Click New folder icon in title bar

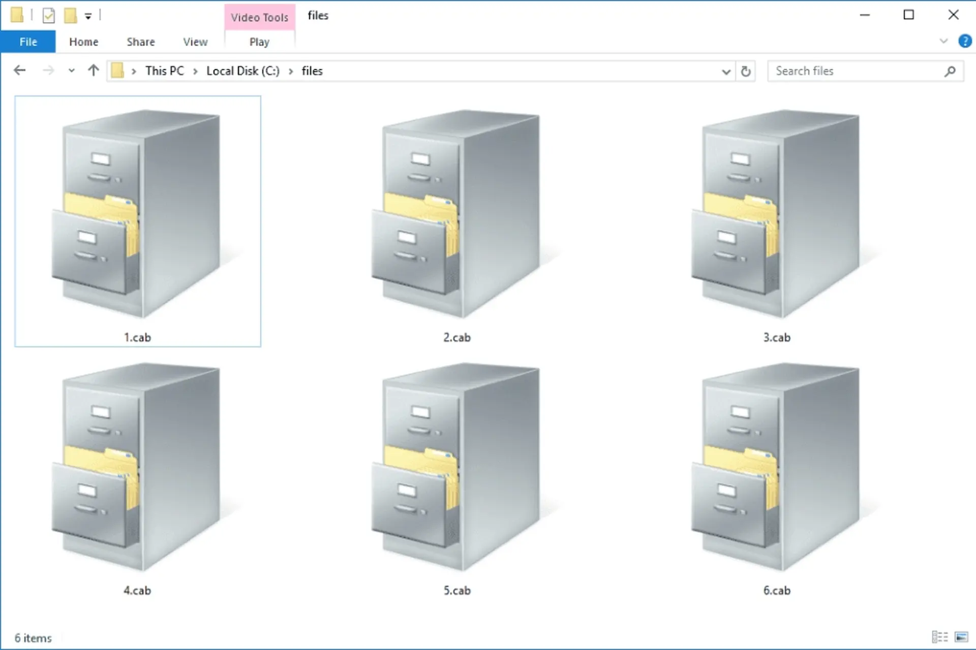pos(71,16)
